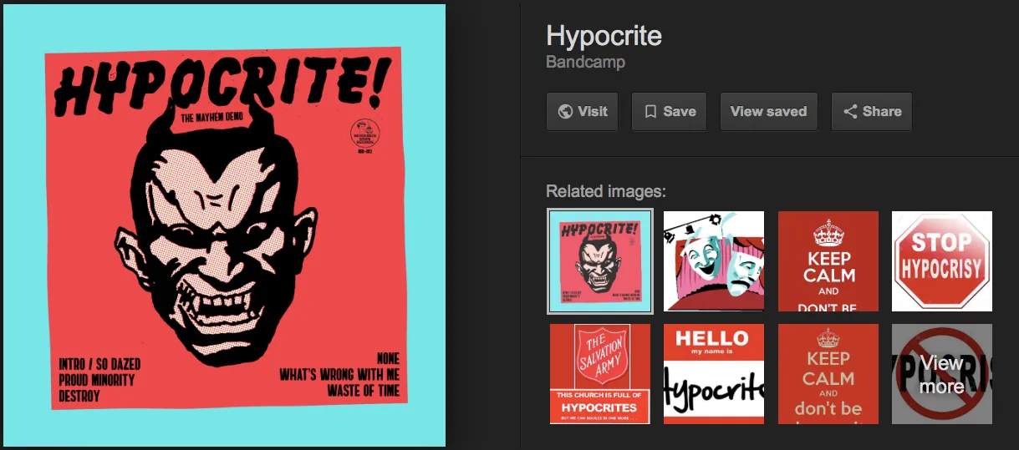Open the large Hypocrite album cover image

point(223,226)
